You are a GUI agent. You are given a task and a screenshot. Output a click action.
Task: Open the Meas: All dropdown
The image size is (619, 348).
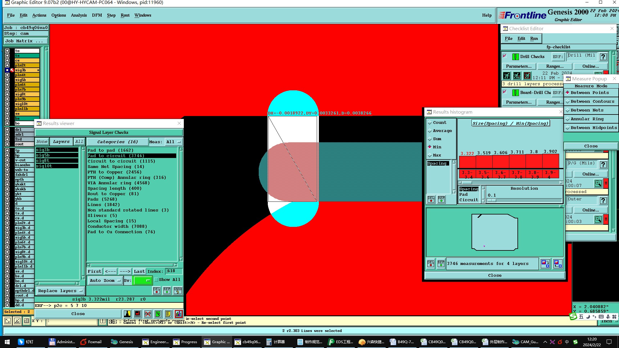[x=173, y=142]
